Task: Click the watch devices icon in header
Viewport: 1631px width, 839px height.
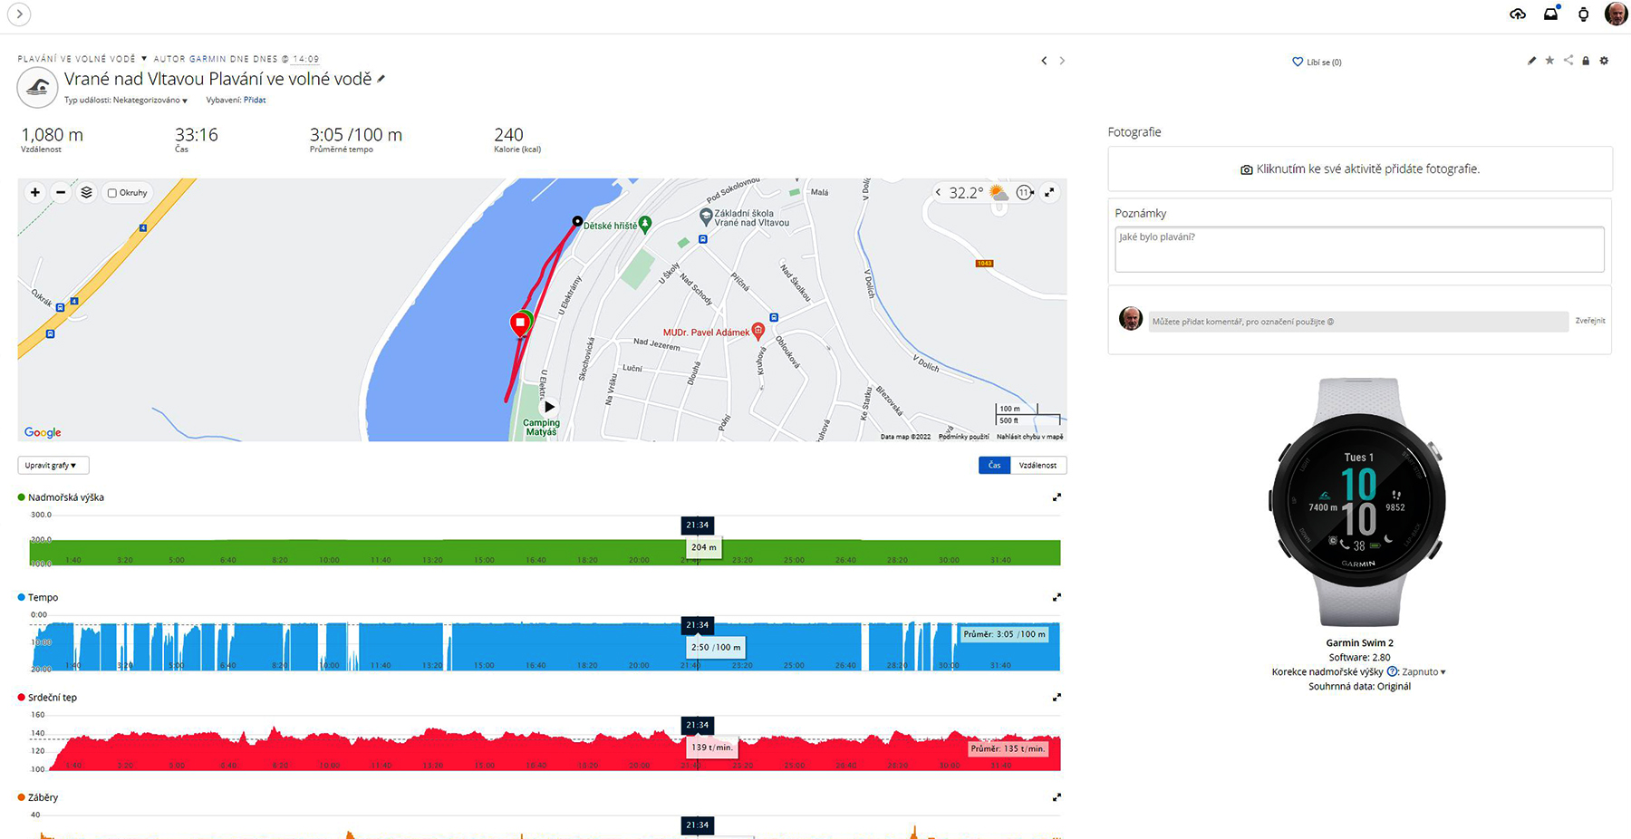Action: [x=1583, y=14]
